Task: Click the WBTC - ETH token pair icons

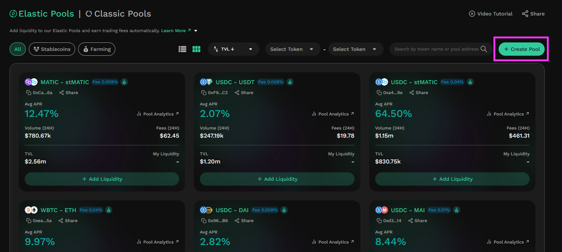Action: tap(31, 210)
